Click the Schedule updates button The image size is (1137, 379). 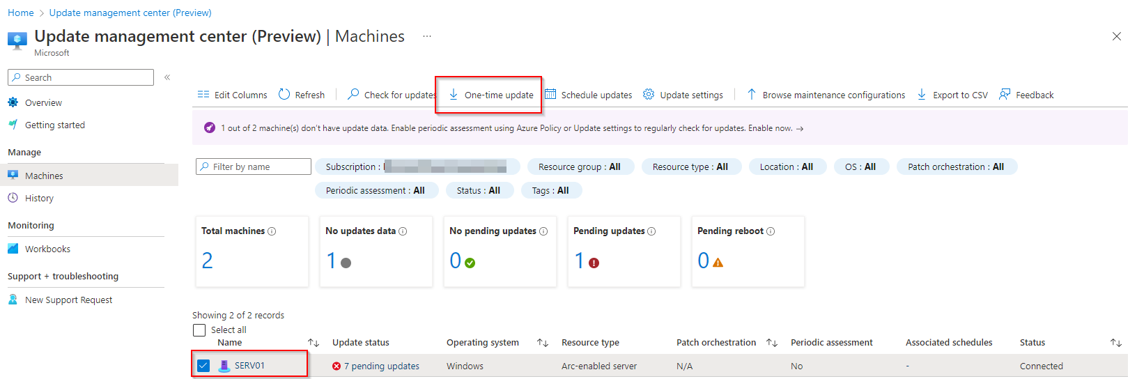pyautogui.click(x=589, y=95)
